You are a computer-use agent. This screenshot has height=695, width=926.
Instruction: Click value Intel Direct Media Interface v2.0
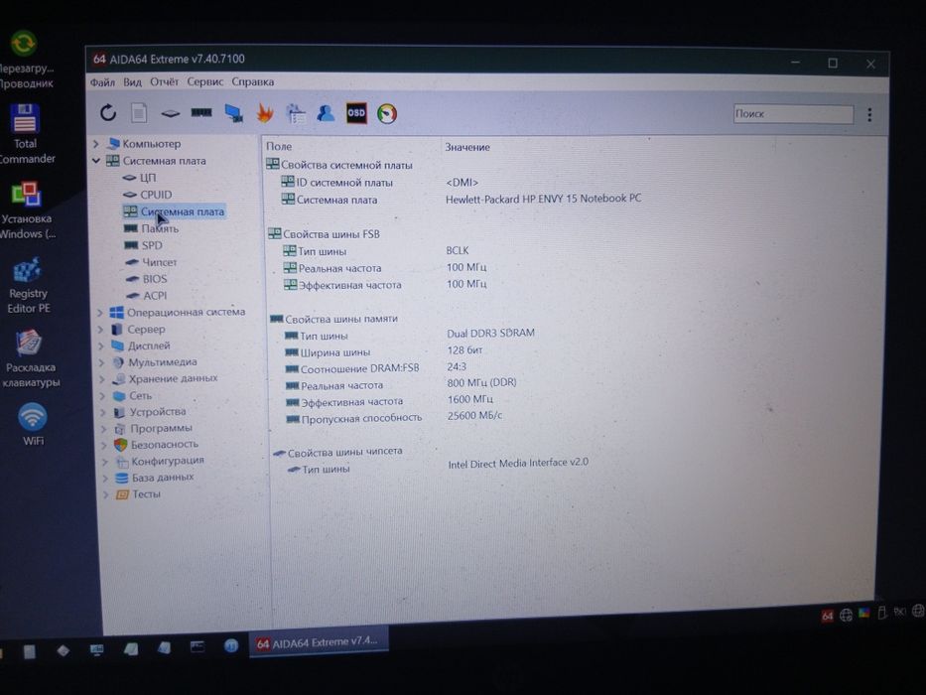pyautogui.click(x=518, y=464)
